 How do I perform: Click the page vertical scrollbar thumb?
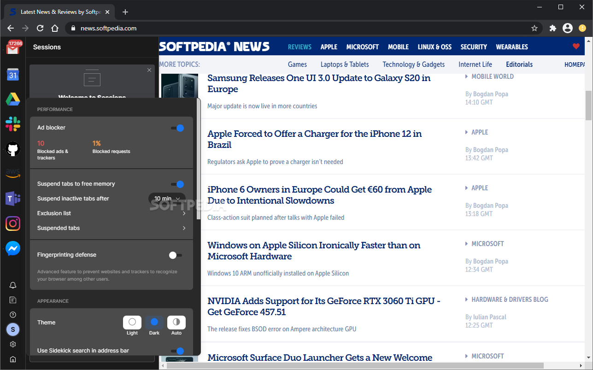(x=588, y=105)
